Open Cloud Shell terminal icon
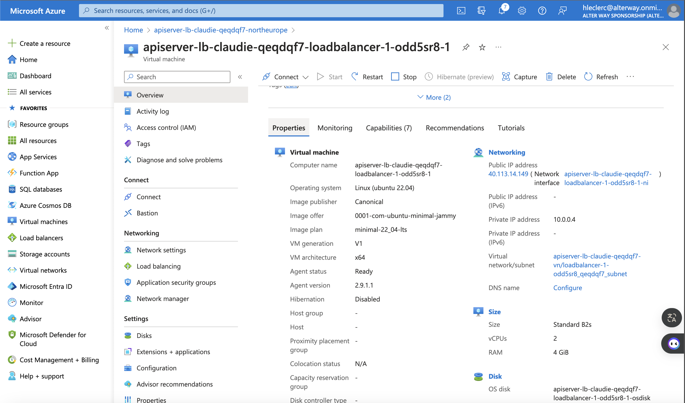The image size is (685, 403). 461,11
